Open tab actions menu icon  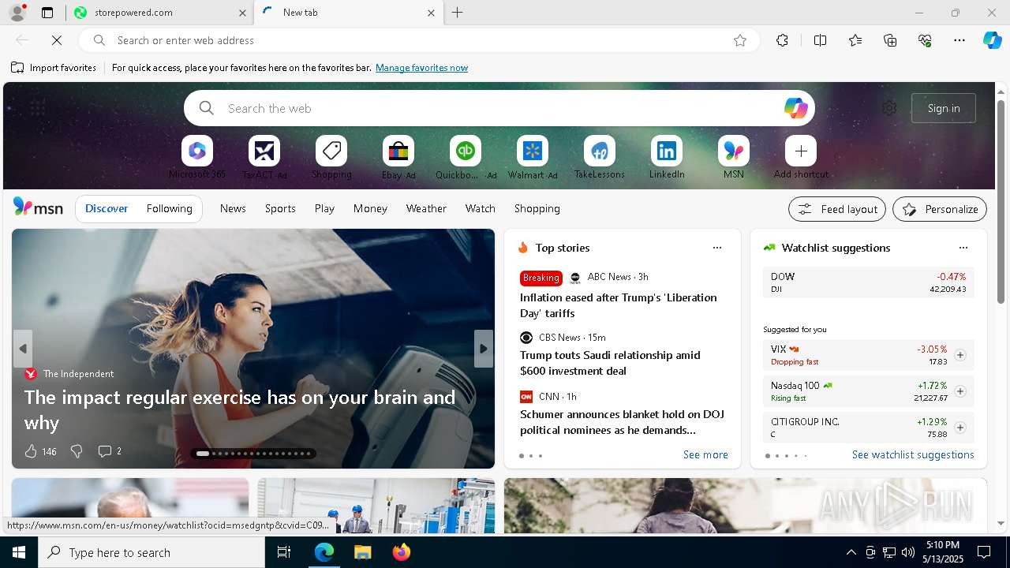tap(47, 13)
